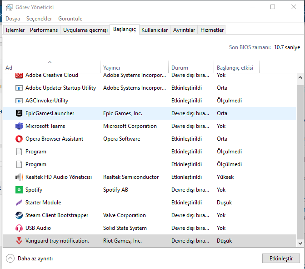The width and height of the screenshot is (305, 269).
Task: Switch to the Performans tab
Action: coord(44,30)
